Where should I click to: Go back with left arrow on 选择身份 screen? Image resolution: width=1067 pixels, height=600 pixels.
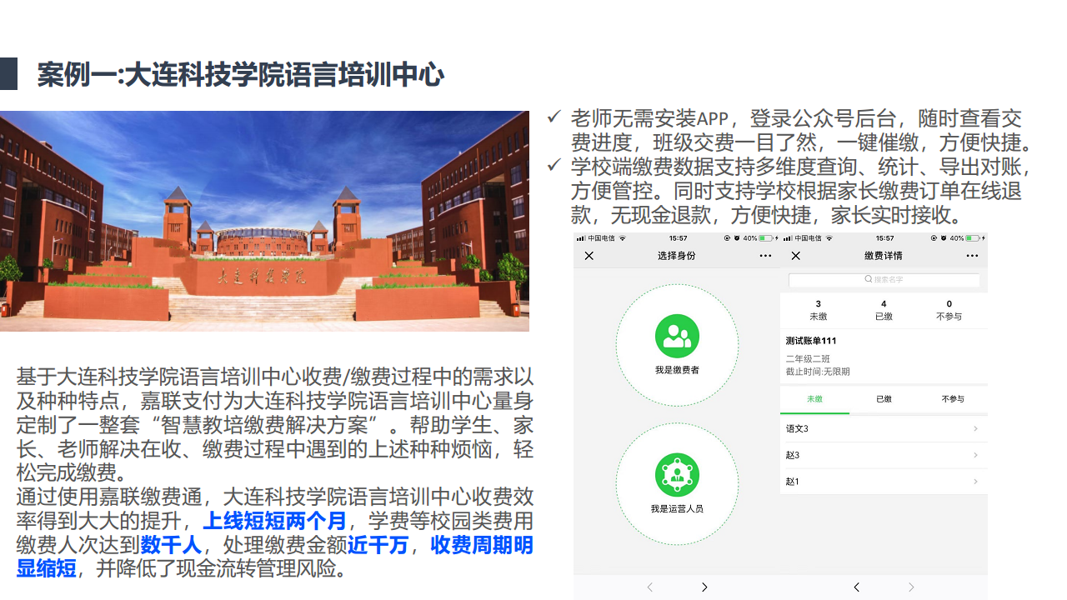(650, 587)
